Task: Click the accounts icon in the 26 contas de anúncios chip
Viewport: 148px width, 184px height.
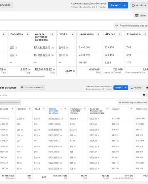Action: point(22,87)
